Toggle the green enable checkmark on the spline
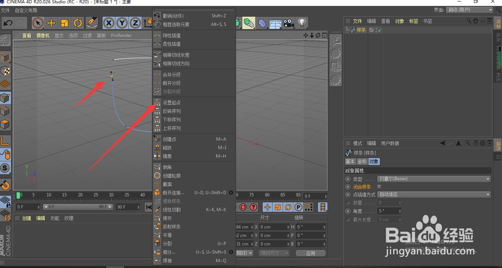Image resolution: width=502 pixels, height=268 pixels. [x=380, y=30]
